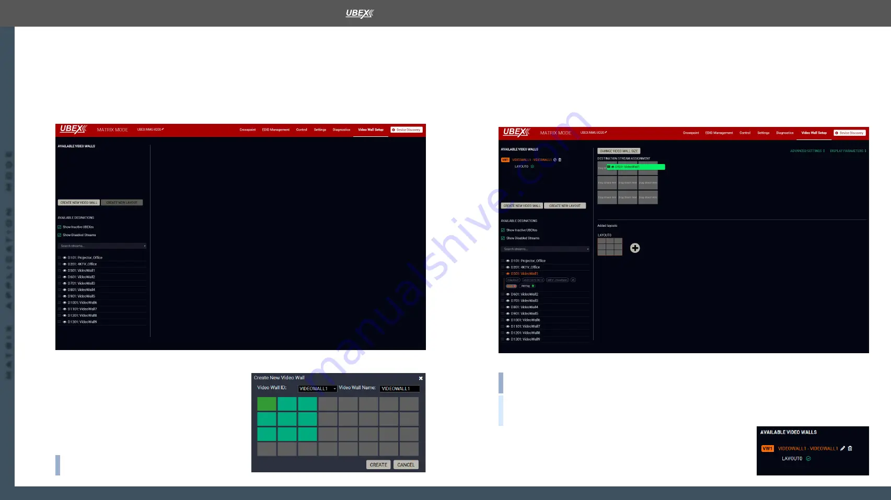891x500 pixels.
Task: Expand ADVANCED SETTINGS menu
Action: coord(807,151)
